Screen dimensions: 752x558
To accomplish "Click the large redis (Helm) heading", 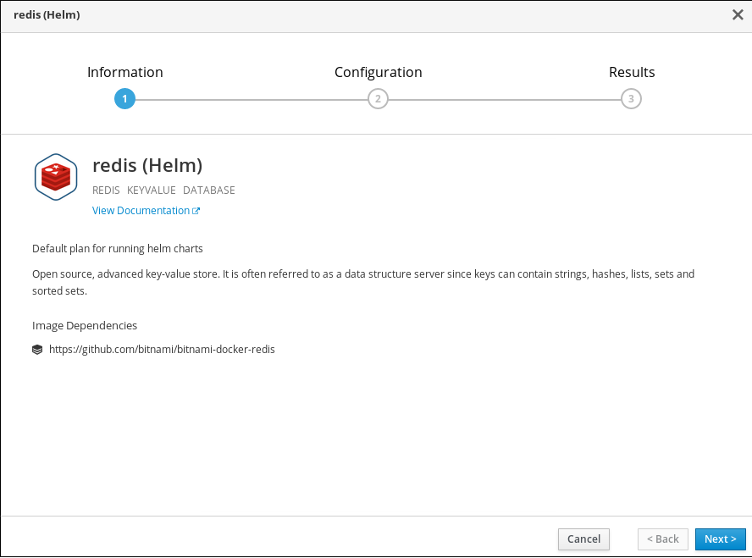I will pos(147,165).
